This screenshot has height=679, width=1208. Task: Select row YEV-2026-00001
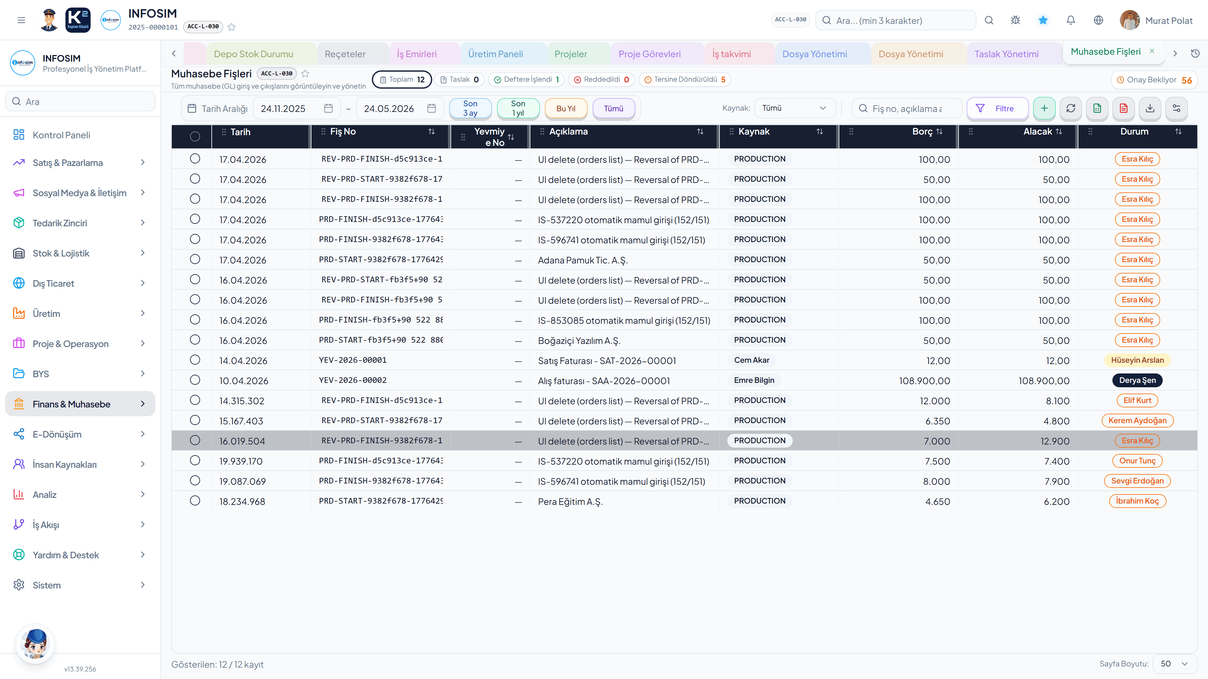[195, 360]
